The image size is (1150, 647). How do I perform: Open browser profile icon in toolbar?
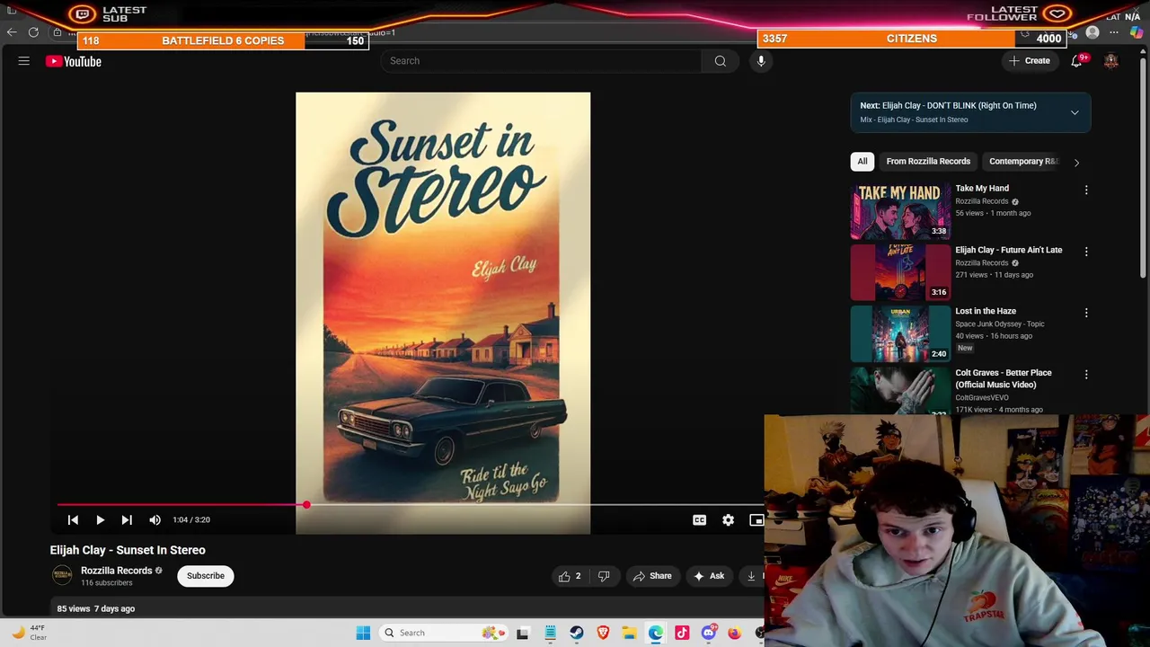point(1092,32)
